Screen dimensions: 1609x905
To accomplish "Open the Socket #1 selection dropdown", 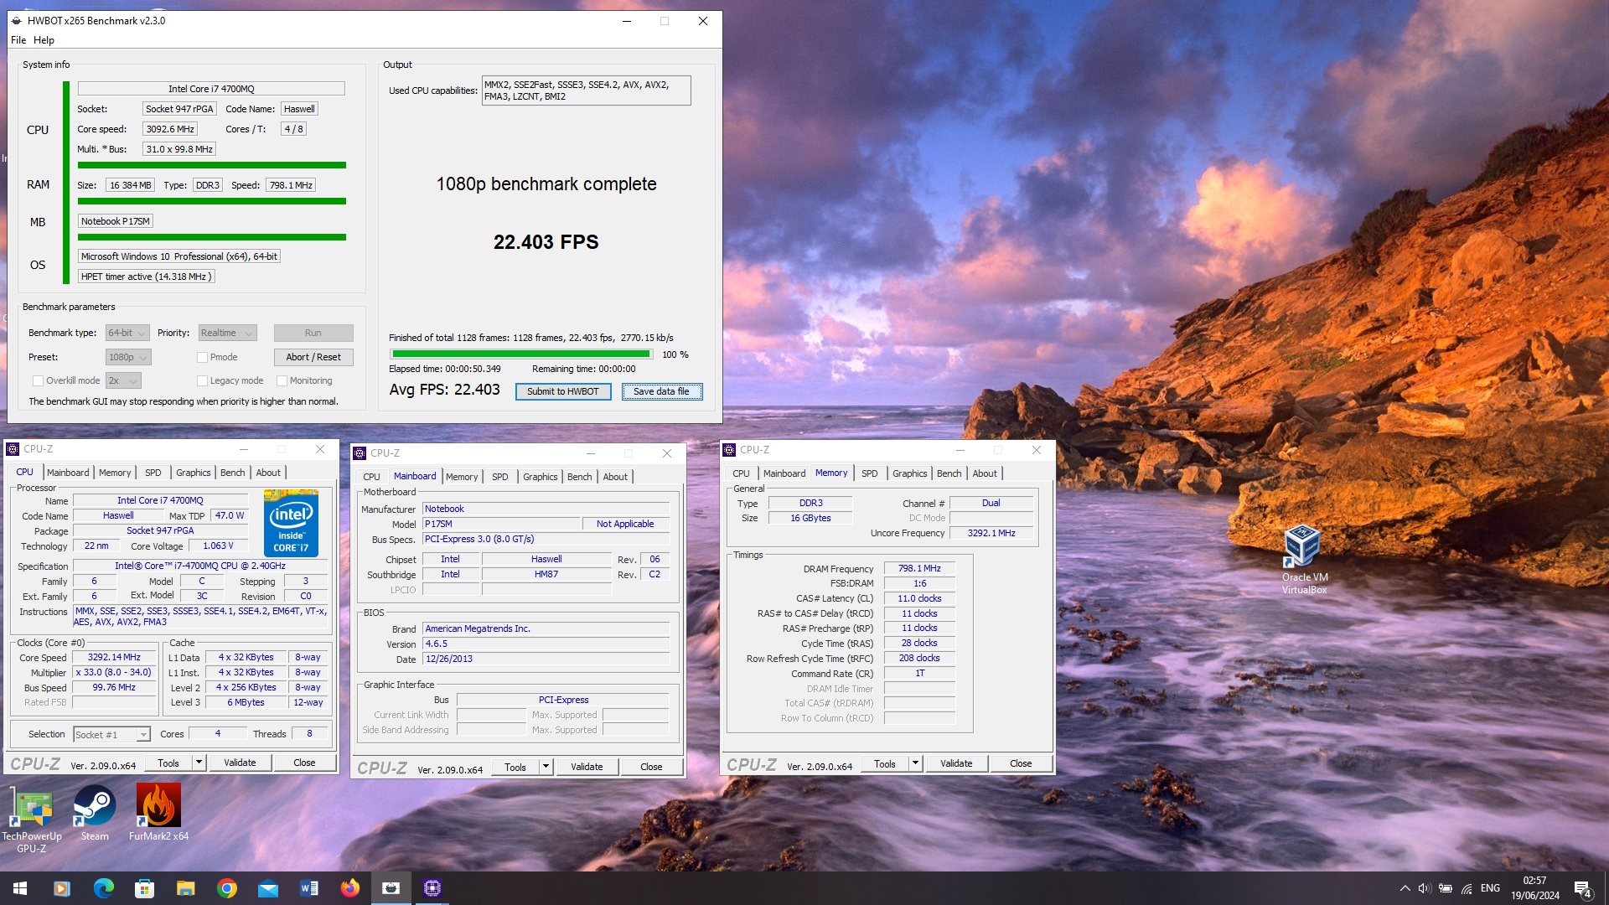I will pos(111,735).
